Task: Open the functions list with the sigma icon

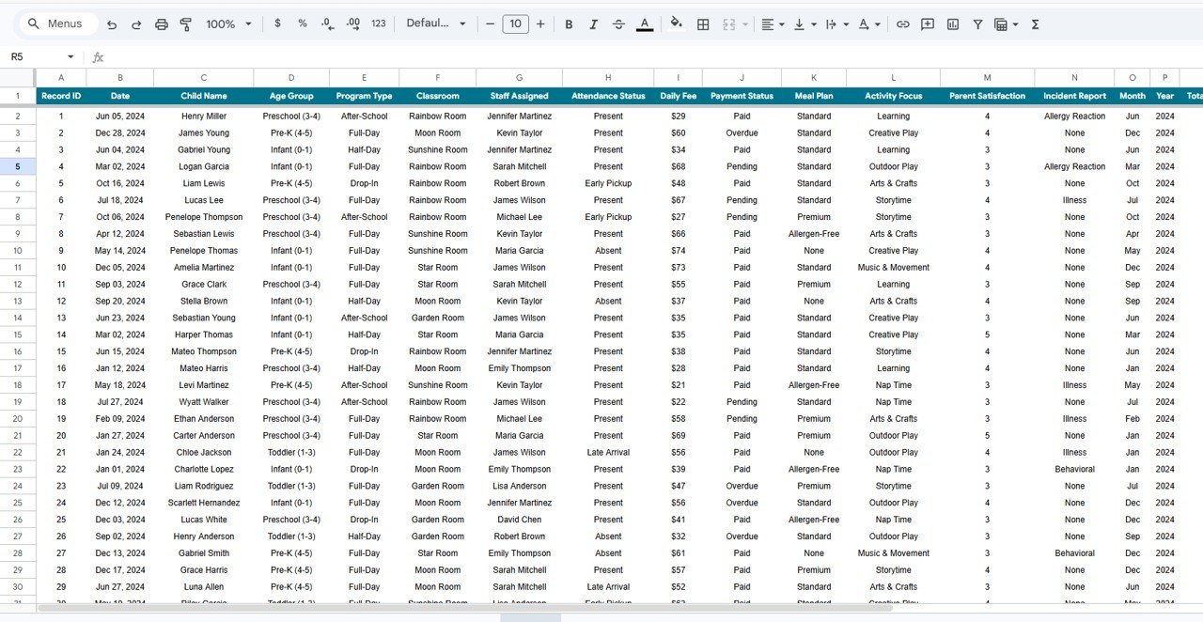Action: (x=1034, y=23)
